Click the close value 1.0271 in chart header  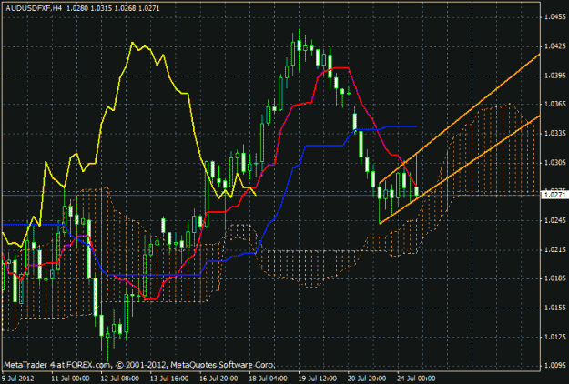(148, 8)
